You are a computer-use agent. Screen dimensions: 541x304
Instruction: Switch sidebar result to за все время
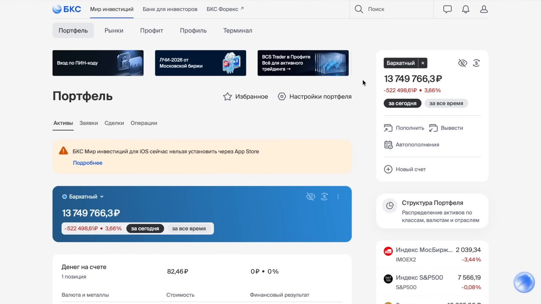pyautogui.click(x=446, y=103)
